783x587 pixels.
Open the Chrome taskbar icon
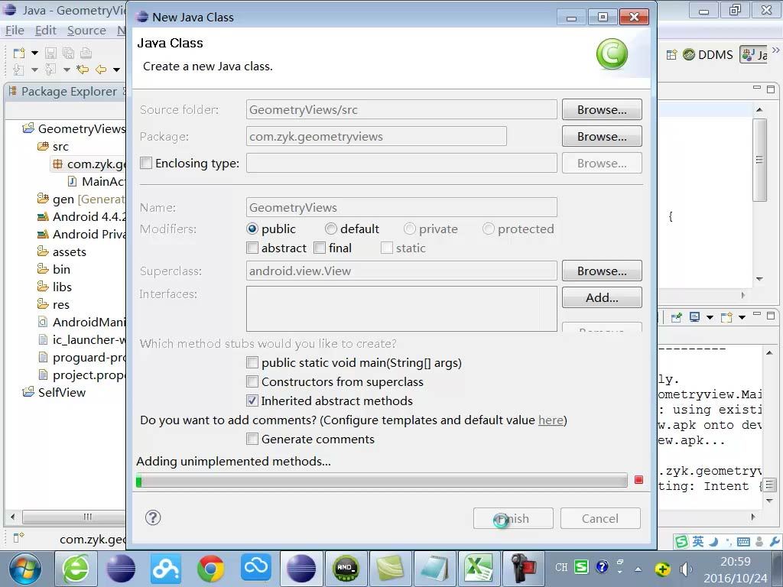point(211,569)
